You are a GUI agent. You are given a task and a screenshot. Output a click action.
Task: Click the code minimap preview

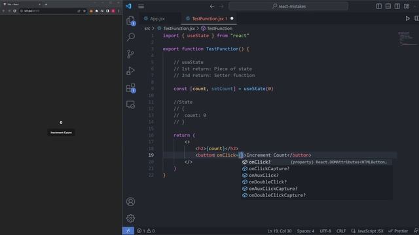pyautogui.click(x=407, y=39)
